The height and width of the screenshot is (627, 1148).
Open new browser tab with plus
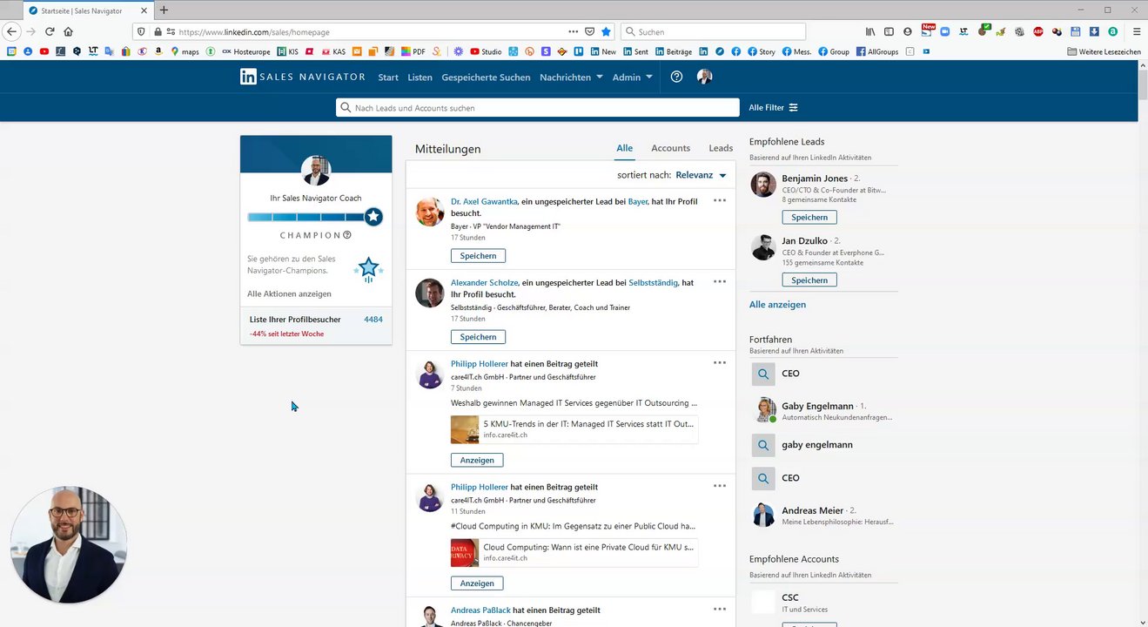pyautogui.click(x=164, y=10)
